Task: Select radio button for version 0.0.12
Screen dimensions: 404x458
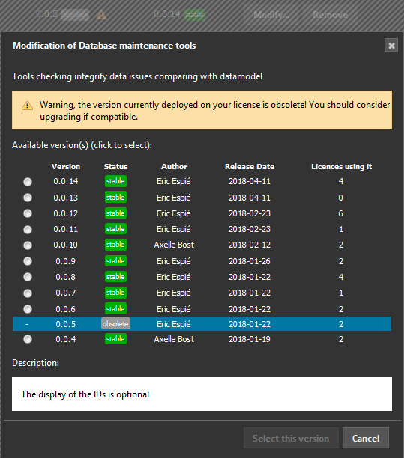Action: [x=28, y=213]
